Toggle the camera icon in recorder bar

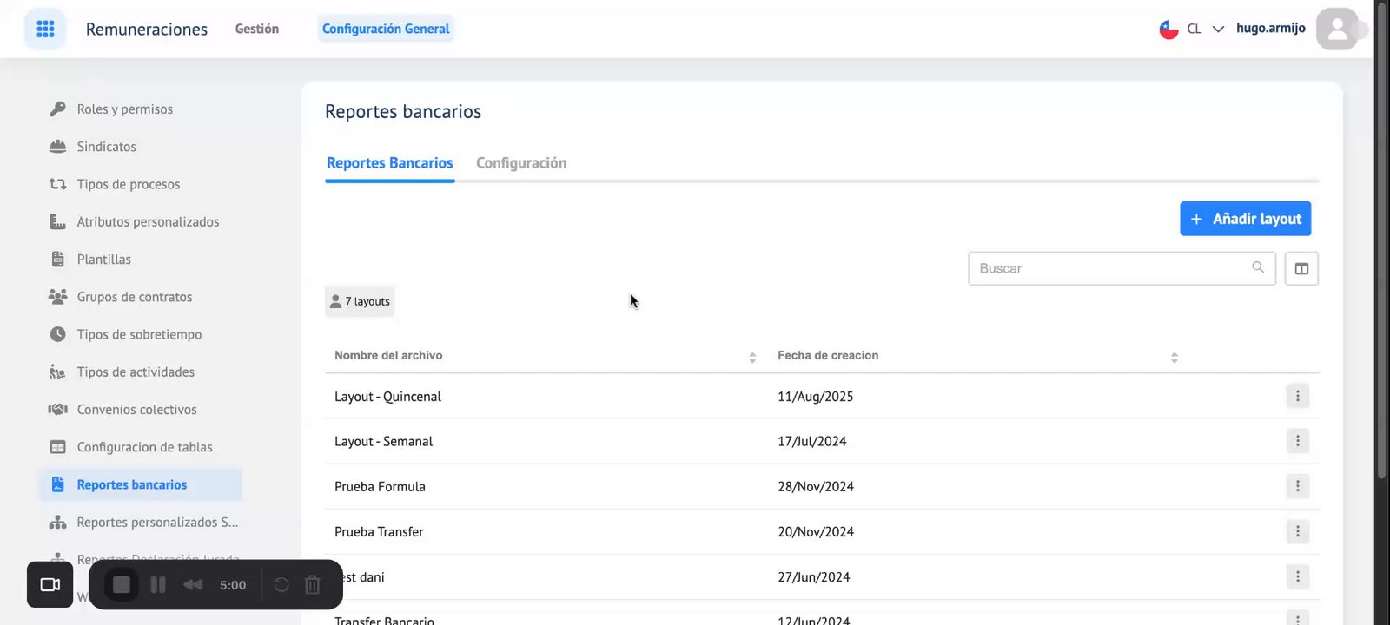point(50,585)
